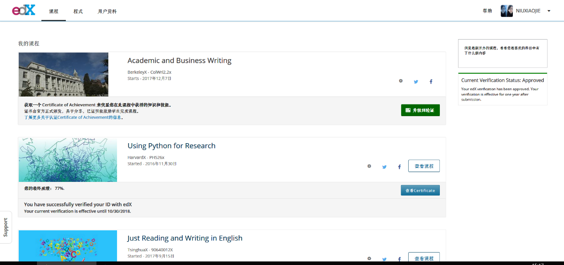Open the Academic and Business Writing title
The image size is (564, 265).
(179, 60)
